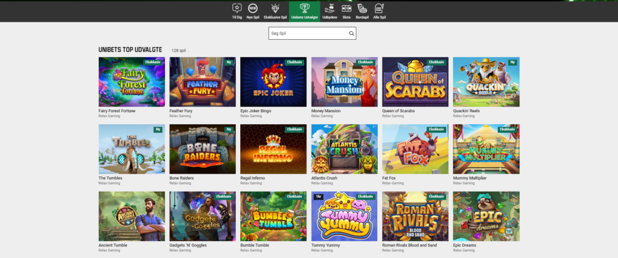
Task: Click the Bumble Tumble title text
Action: (x=255, y=245)
